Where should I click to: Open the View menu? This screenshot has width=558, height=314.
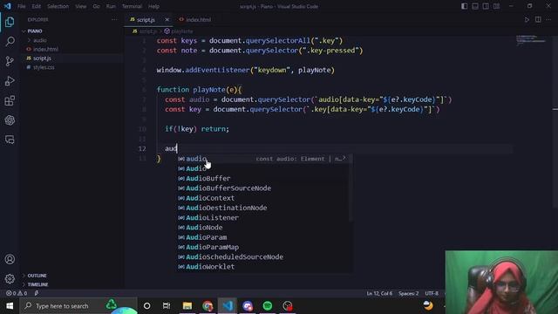(x=81, y=6)
